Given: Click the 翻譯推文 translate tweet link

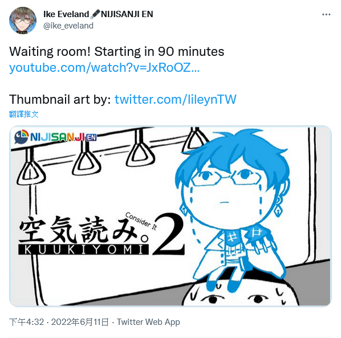Looking at the screenshot, I should coord(24,114).
